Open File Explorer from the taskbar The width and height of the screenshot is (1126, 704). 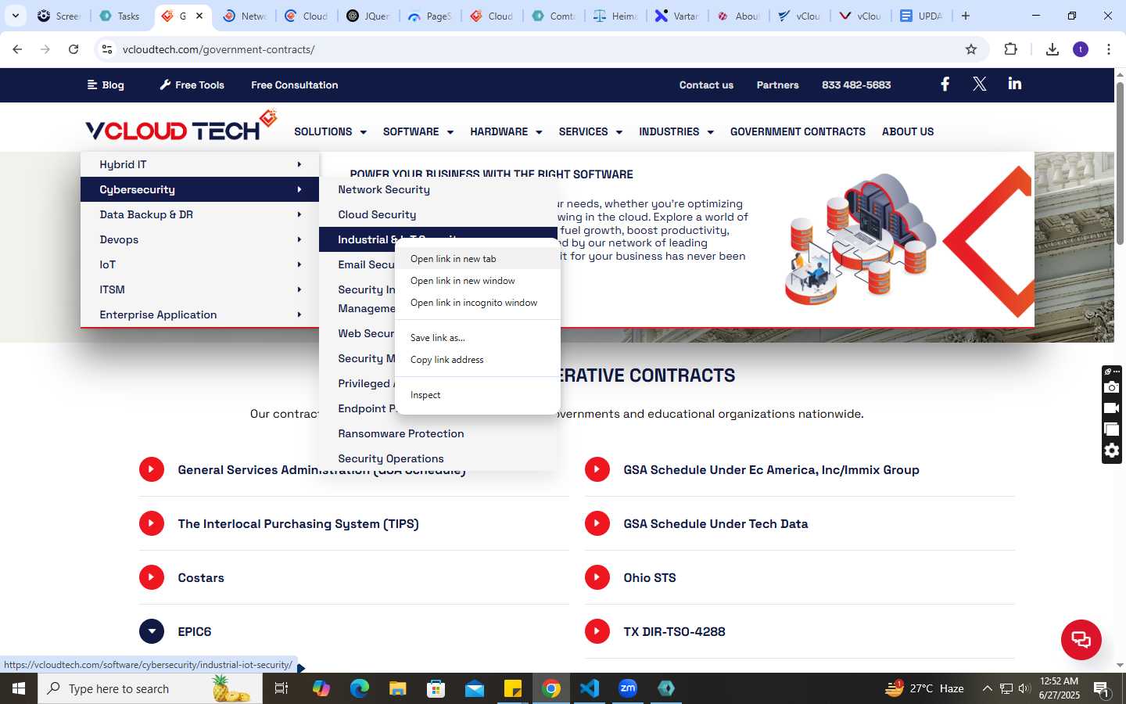pyautogui.click(x=398, y=688)
